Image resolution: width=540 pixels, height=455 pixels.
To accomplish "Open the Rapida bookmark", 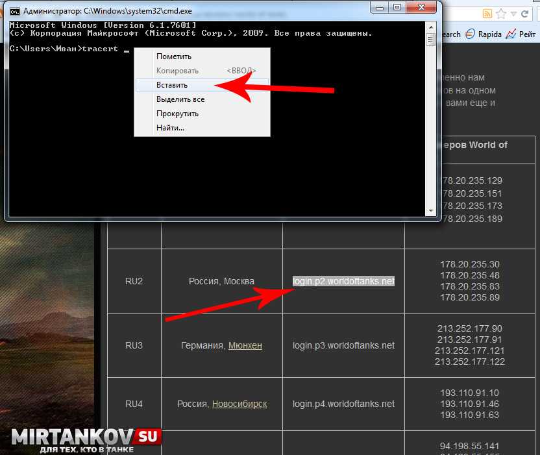I will point(483,34).
